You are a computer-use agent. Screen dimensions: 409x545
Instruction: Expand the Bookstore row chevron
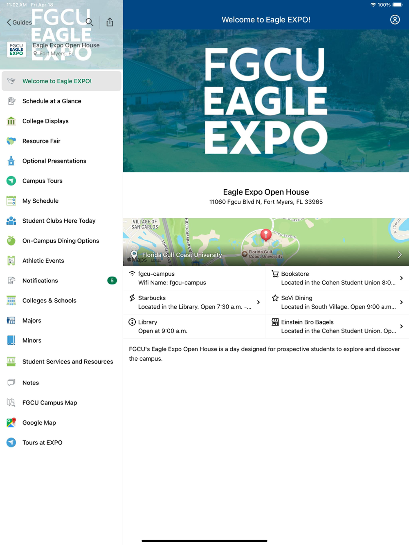click(402, 278)
